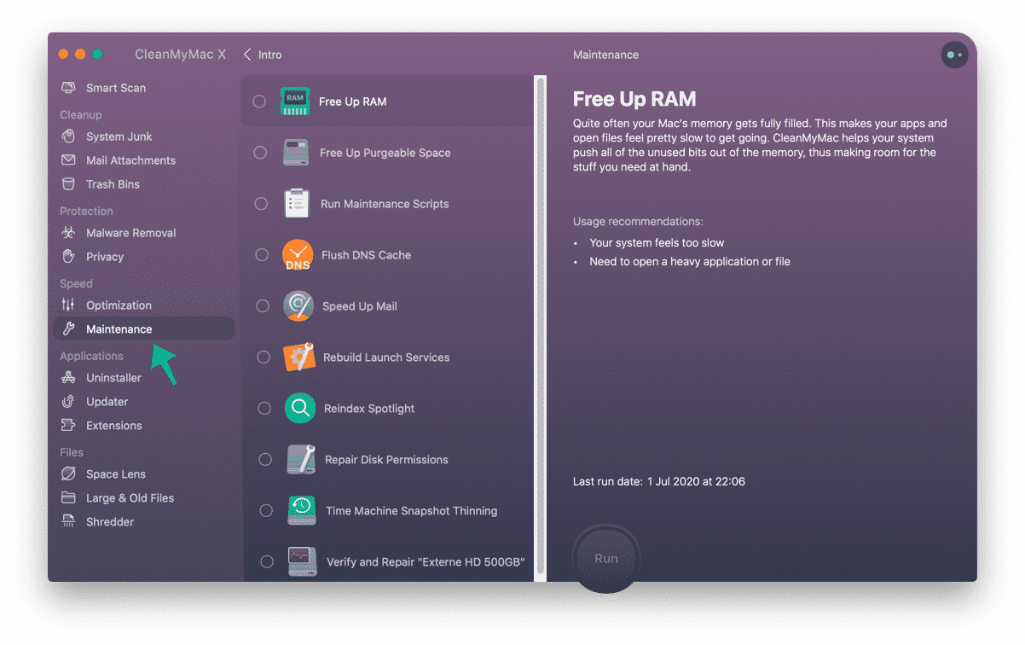Image resolution: width=1025 pixels, height=645 pixels.
Task: Click the Extensions label in sidebar
Action: coord(114,426)
